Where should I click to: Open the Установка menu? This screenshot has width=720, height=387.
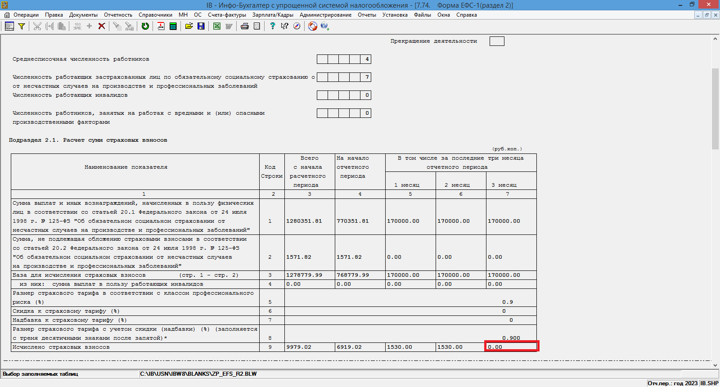[x=395, y=15]
